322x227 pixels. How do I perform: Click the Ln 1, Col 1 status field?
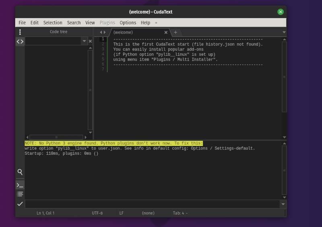coord(45,213)
